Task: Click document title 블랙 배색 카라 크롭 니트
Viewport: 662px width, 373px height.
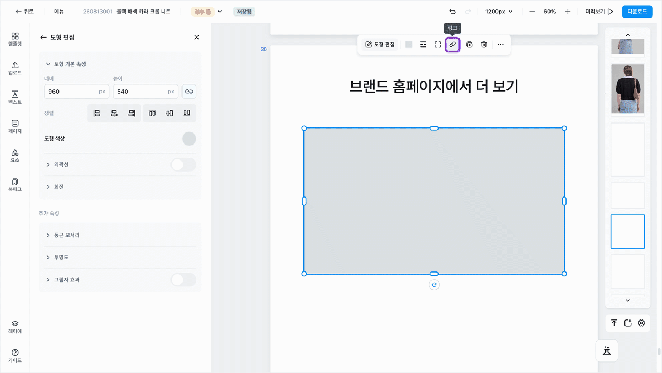Action: pyautogui.click(x=143, y=12)
